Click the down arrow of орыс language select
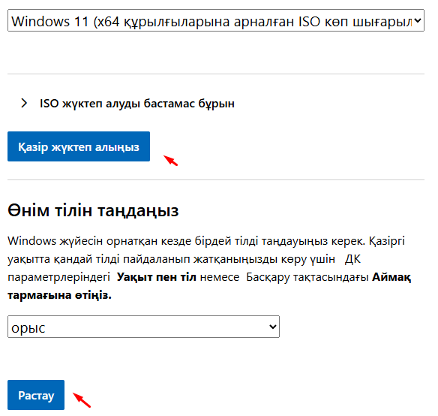Screen dimensions: 438x416 (x=273, y=327)
